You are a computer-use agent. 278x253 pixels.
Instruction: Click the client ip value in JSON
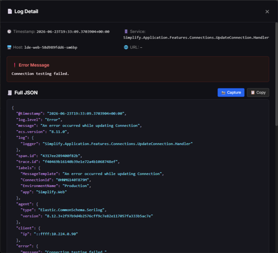(56, 234)
